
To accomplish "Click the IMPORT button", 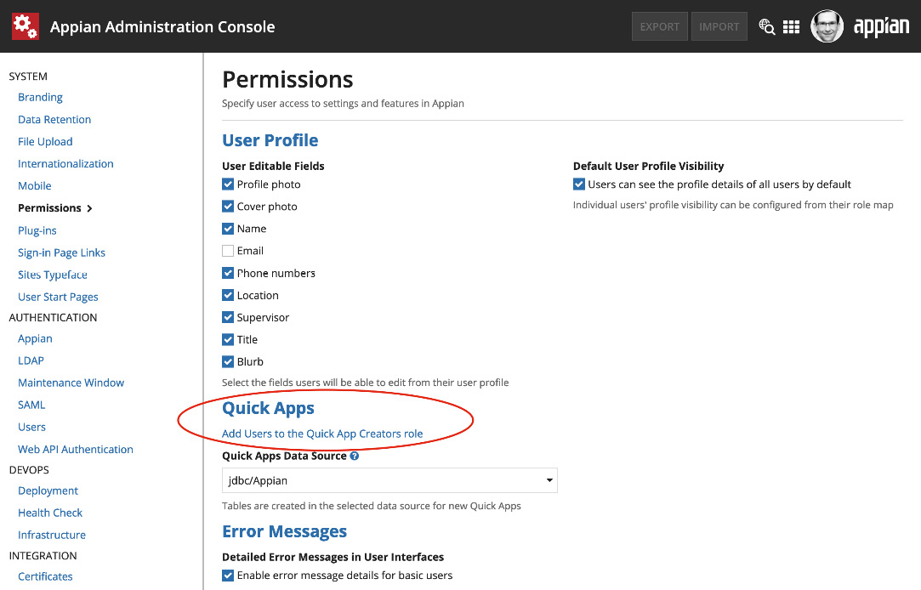I will coord(719,26).
